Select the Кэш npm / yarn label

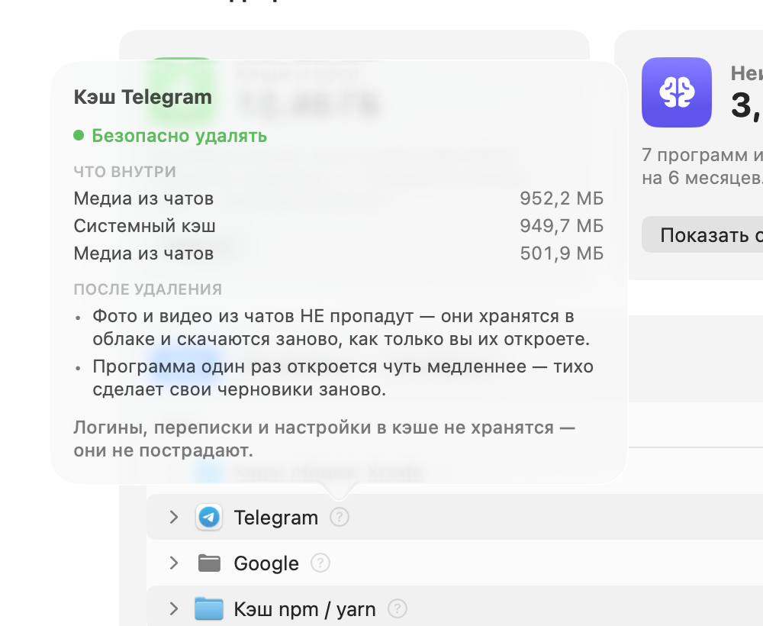click(304, 609)
